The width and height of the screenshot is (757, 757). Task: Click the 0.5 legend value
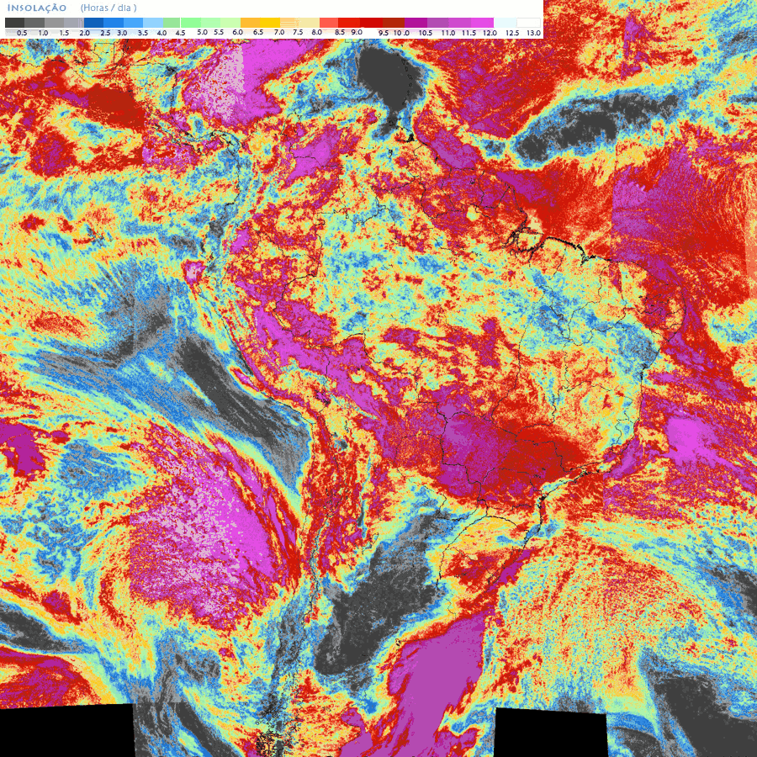(22, 33)
